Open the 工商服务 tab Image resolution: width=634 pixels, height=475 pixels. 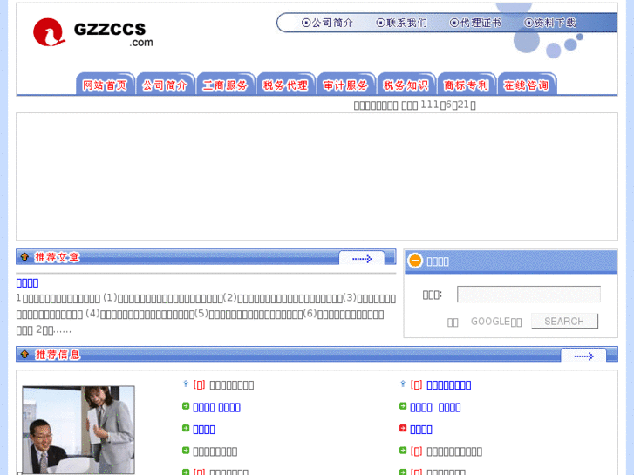[226, 84]
